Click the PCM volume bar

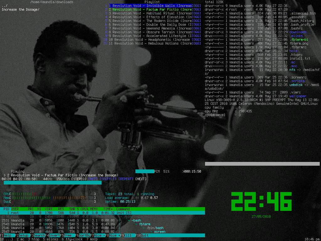click(145, 171)
